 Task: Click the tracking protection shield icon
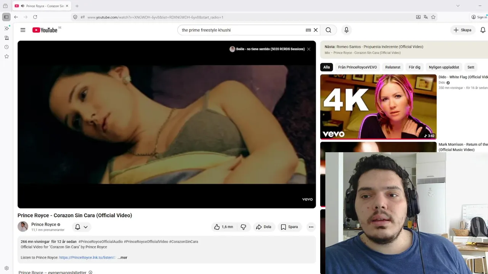(75, 17)
